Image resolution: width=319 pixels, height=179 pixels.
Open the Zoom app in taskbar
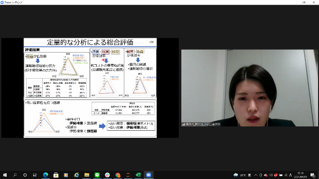[149, 175]
